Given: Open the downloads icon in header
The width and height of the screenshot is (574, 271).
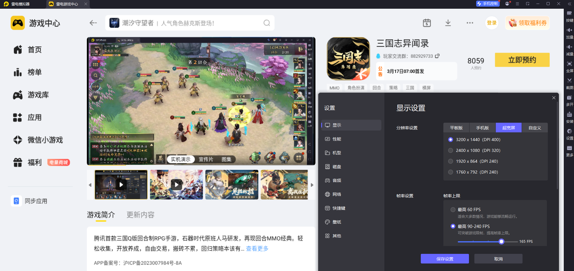Looking at the screenshot, I should [448, 23].
